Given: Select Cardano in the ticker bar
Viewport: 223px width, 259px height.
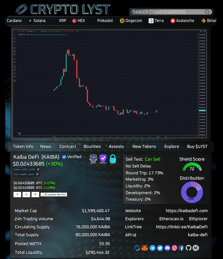Looking at the screenshot, I should tap(14, 21).
